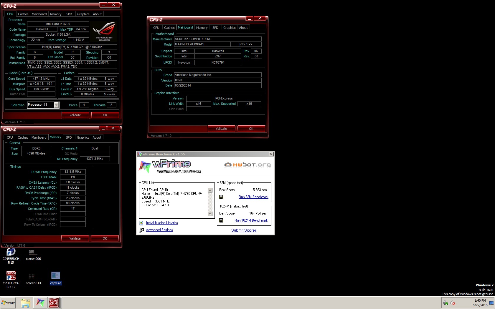Click the HWBOT.org logo in wPrime

tap(247, 165)
